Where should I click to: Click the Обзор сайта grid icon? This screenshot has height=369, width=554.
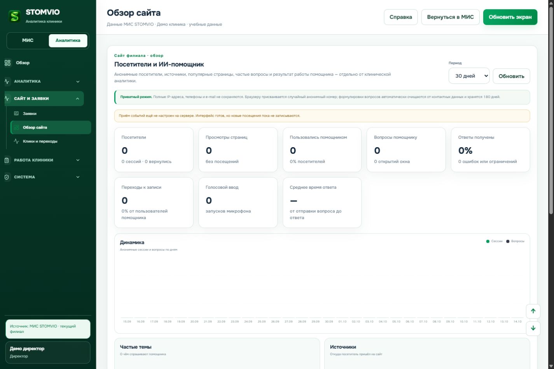tap(16, 127)
